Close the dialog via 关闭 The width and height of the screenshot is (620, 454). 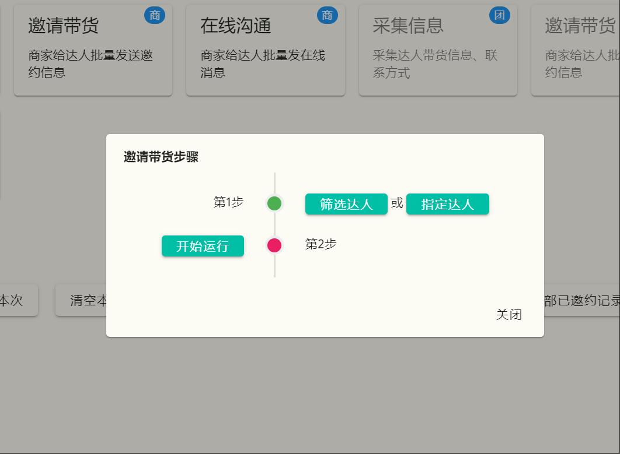[509, 315]
